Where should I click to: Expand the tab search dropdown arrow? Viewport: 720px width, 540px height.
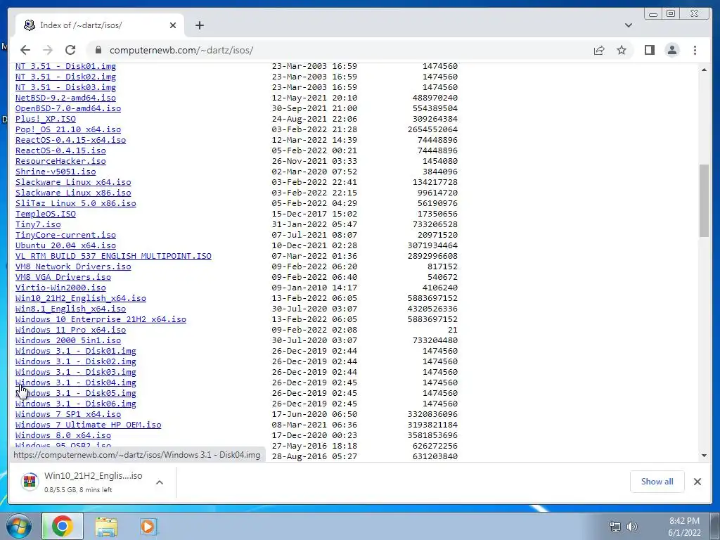628,25
